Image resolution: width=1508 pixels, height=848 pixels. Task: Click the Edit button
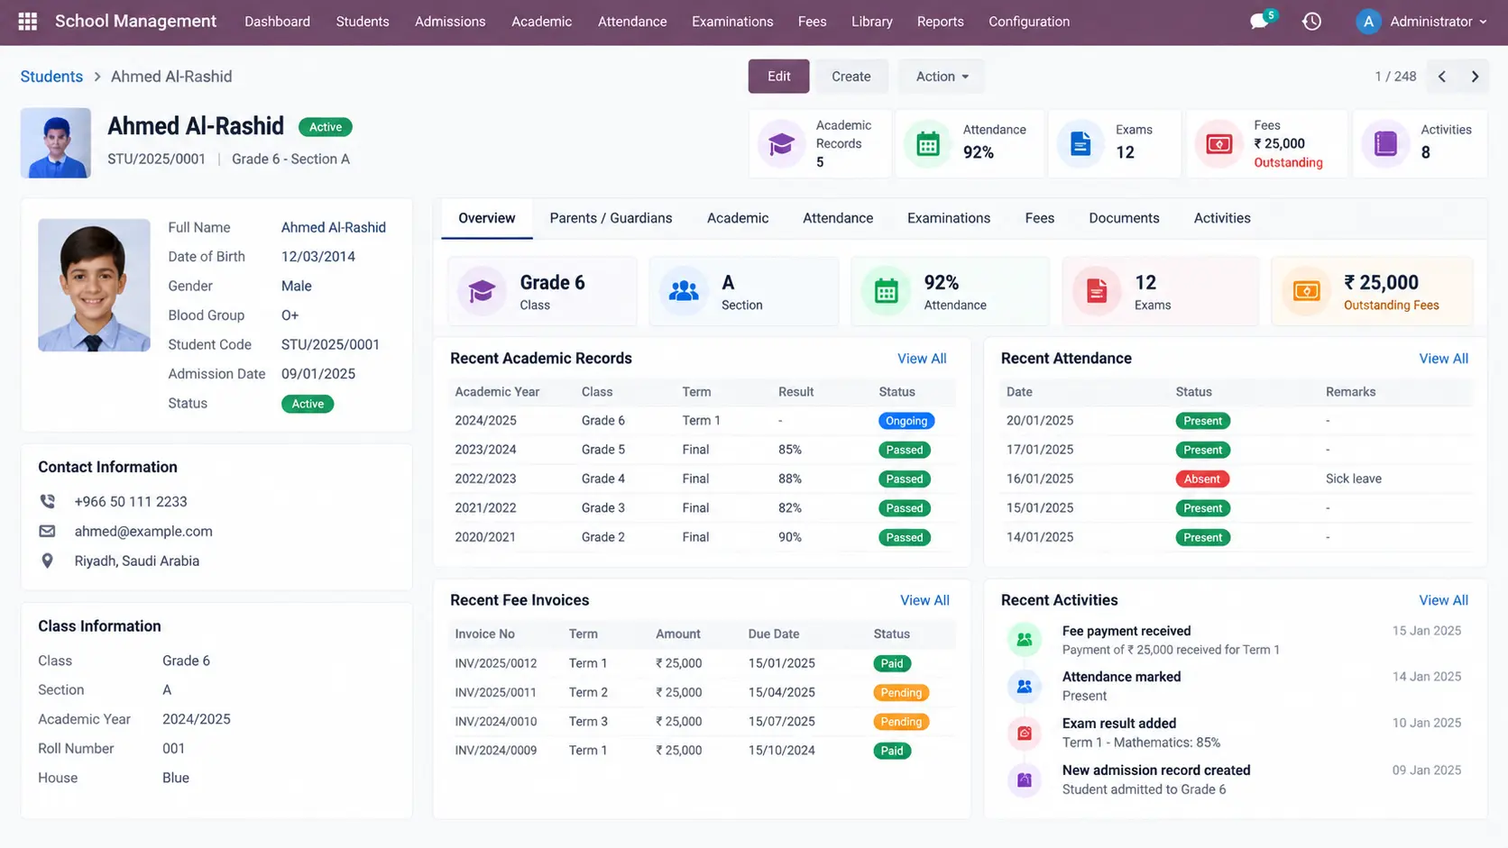tap(778, 77)
